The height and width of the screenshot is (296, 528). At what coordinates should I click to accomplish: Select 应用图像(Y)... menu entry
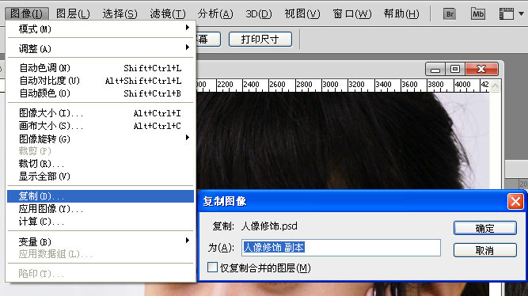pyautogui.click(x=101, y=209)
